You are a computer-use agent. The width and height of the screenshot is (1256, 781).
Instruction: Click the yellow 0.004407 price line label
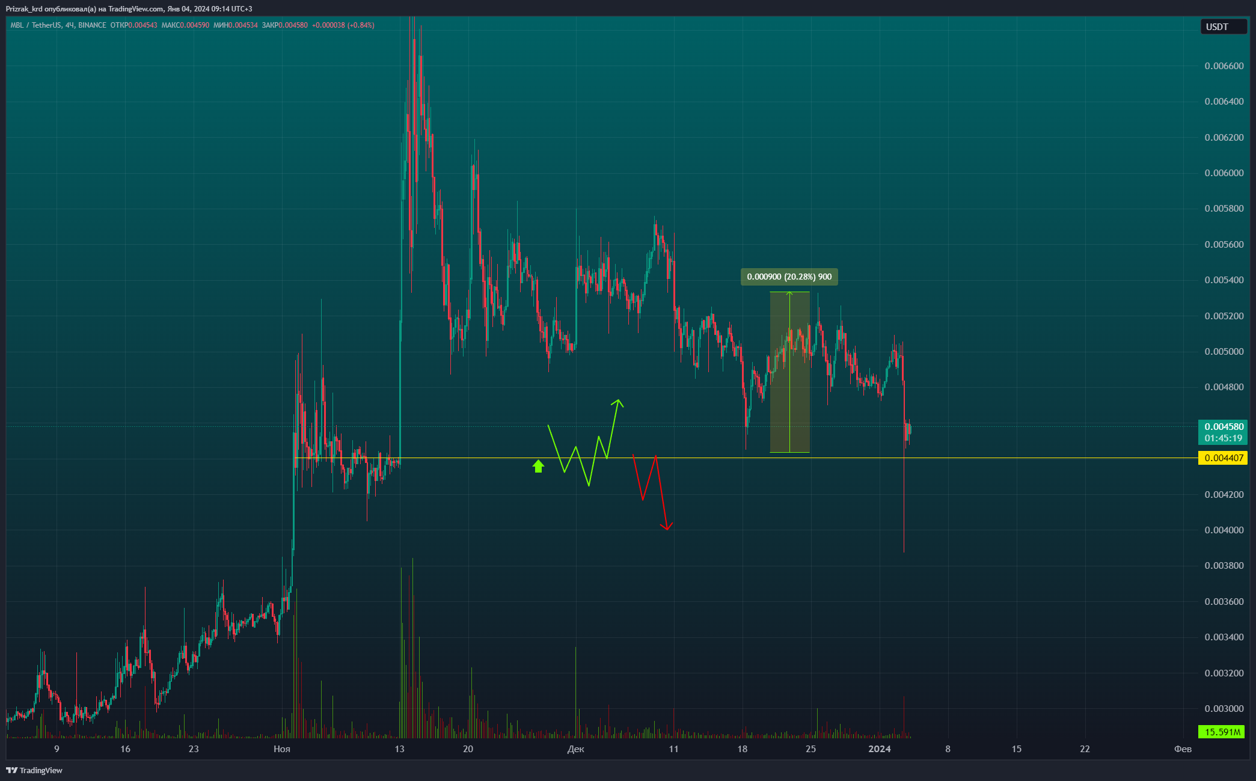(x=1224, y=458)
